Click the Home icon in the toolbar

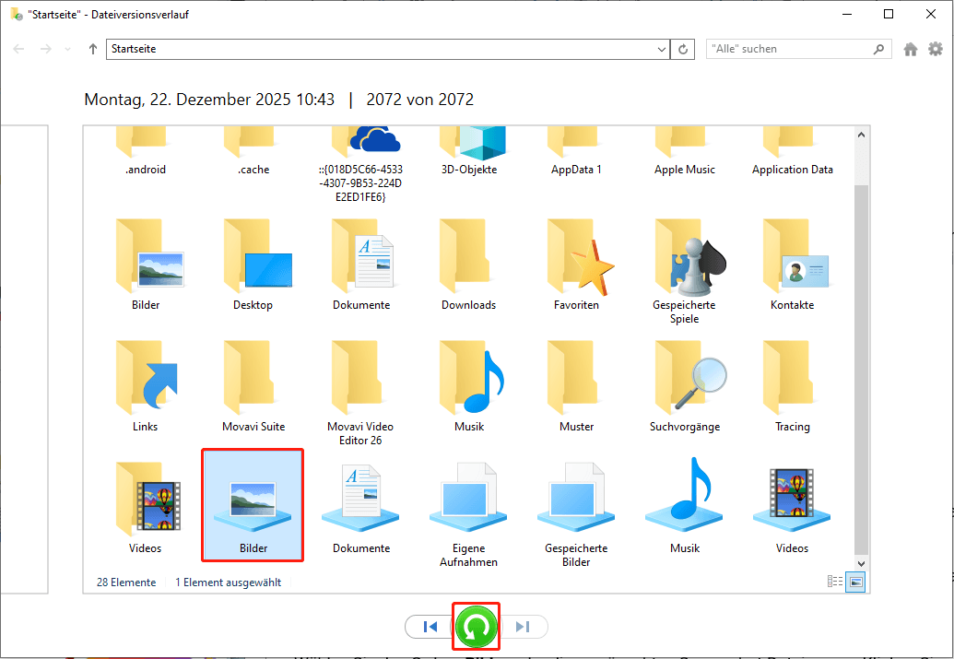(x=911, y=50)
